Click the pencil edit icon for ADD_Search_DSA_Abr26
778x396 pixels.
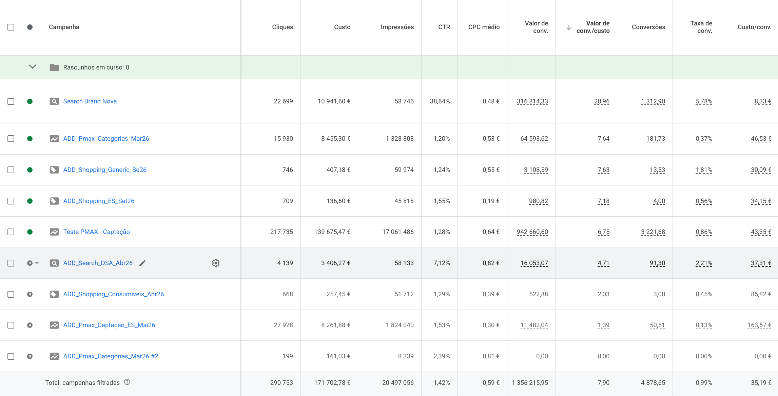pos(142,263)
